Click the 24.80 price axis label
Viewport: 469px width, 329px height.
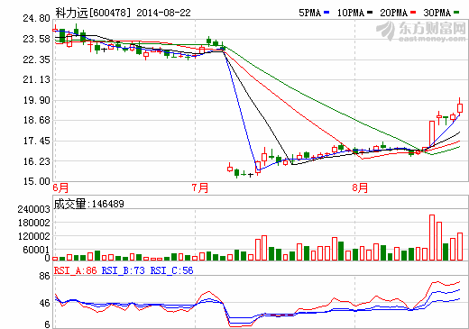tap(36, 18)
